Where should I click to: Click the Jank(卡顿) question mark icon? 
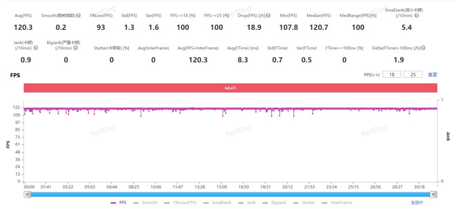tap(36, 48)
